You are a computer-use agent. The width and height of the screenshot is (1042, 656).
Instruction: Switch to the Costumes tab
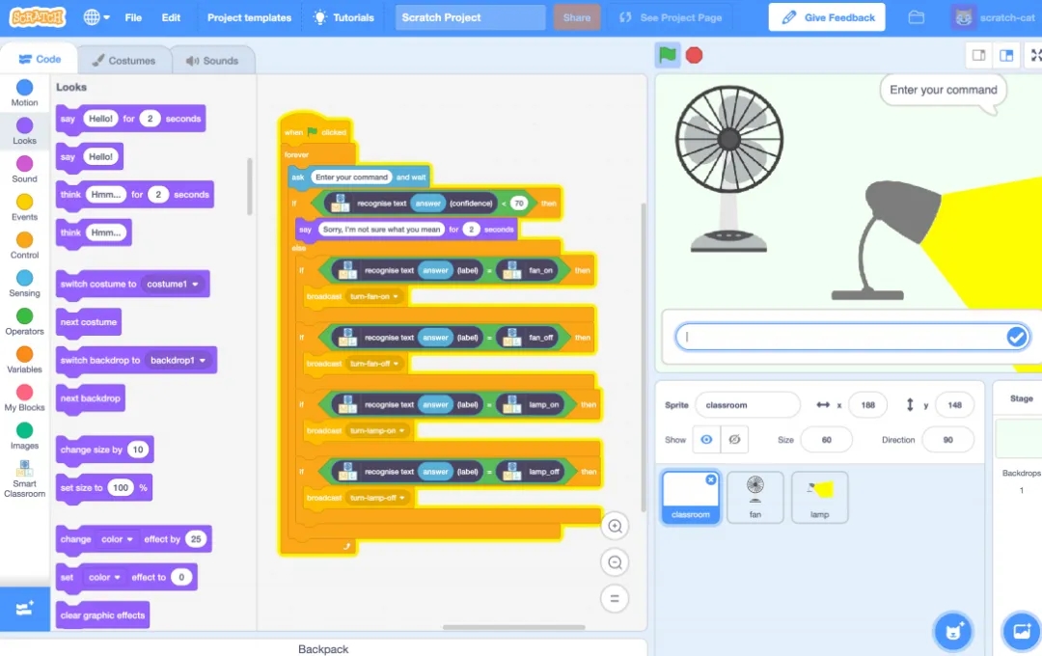point(123,60)
